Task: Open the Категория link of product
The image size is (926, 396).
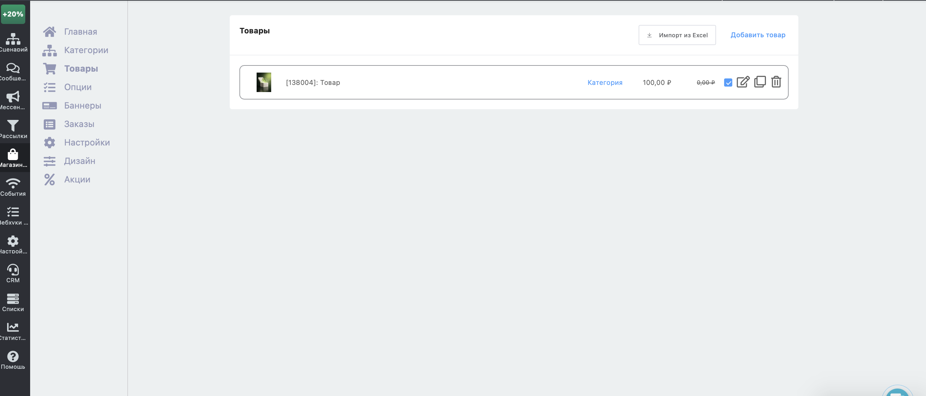Action: (605, 82)
